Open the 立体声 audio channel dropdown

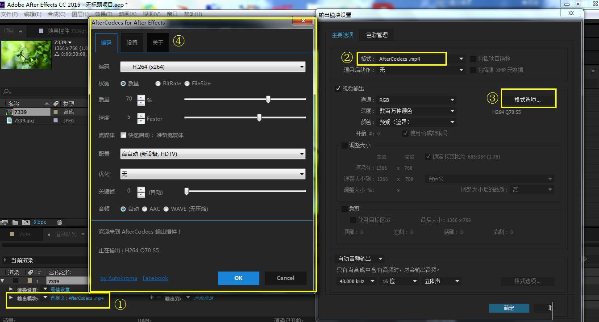point(441,281)
